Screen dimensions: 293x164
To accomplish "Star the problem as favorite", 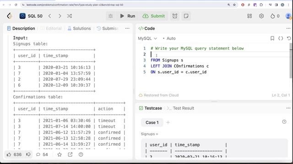I will click(x=60, y=154).
